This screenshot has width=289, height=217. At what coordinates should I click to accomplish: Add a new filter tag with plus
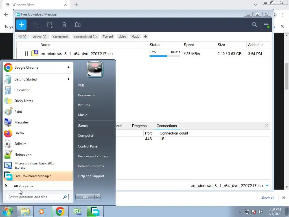point(146,36)
